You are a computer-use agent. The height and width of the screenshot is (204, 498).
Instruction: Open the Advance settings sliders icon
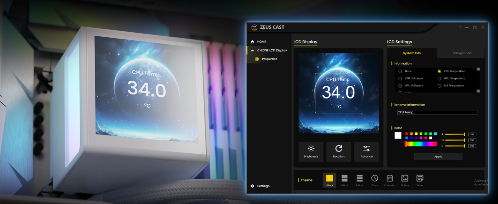tap(366, 152)
